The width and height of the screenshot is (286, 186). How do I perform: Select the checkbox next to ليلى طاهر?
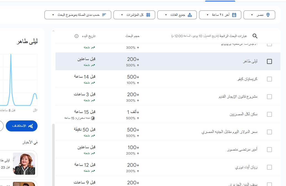click(269, 61)
